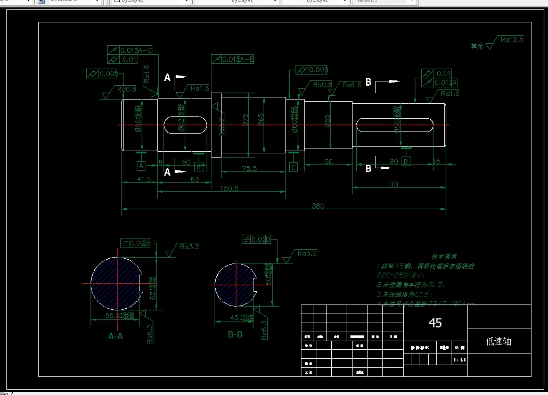548x395 pixels.
Task: Select the '0.012A' tolerance frame text
Action: coord(446,83)
